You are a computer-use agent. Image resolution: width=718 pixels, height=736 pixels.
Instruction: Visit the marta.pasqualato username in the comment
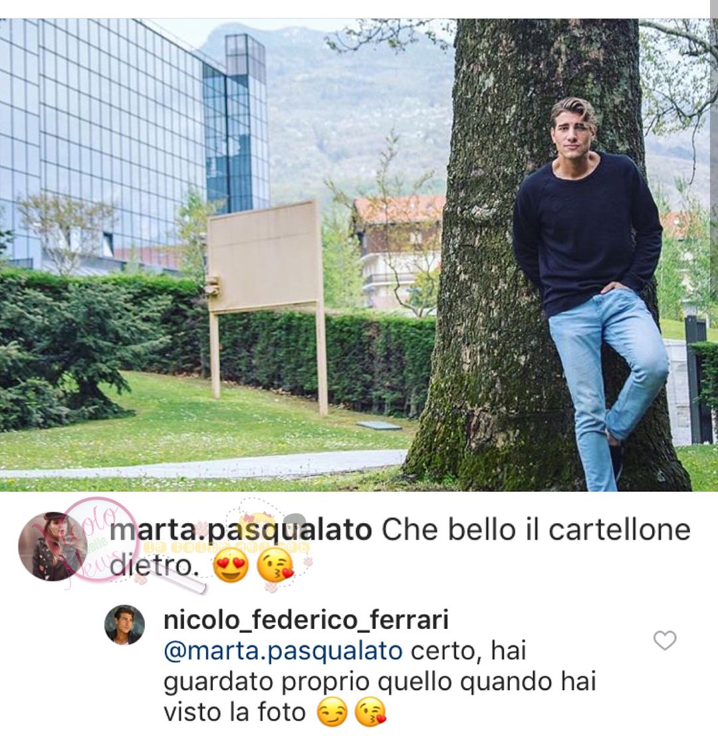click(x=241, y=530)
